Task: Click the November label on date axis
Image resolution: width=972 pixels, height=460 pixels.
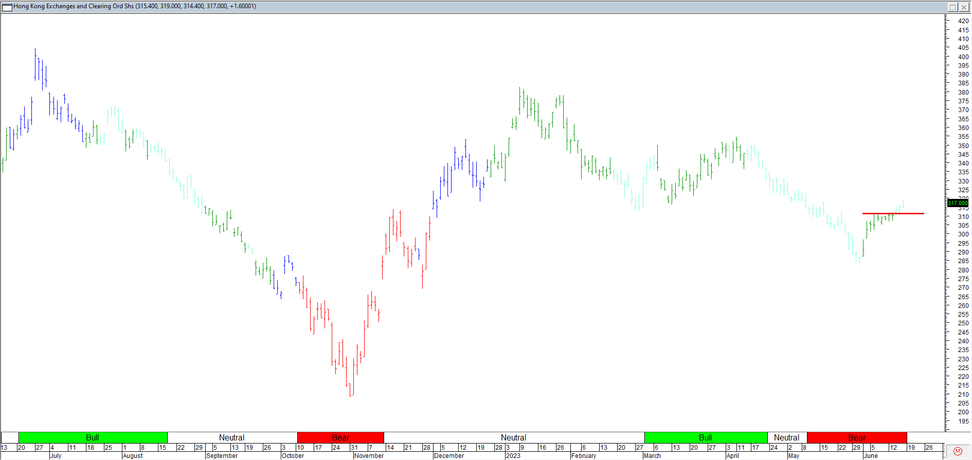Action: click(369, 456)
